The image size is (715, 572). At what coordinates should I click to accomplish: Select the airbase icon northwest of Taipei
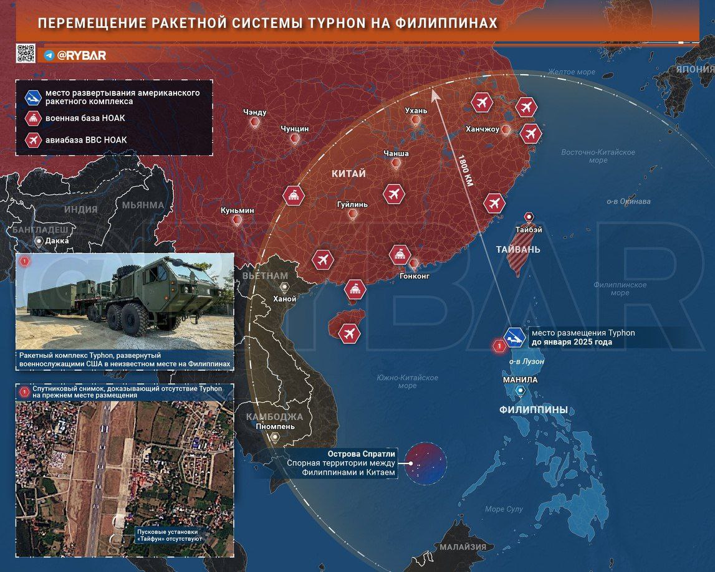(494, 203)
